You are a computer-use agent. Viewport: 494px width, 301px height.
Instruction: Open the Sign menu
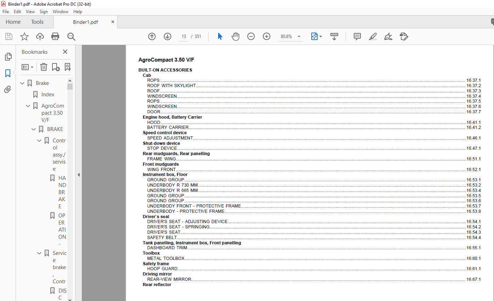coord(44,12)
